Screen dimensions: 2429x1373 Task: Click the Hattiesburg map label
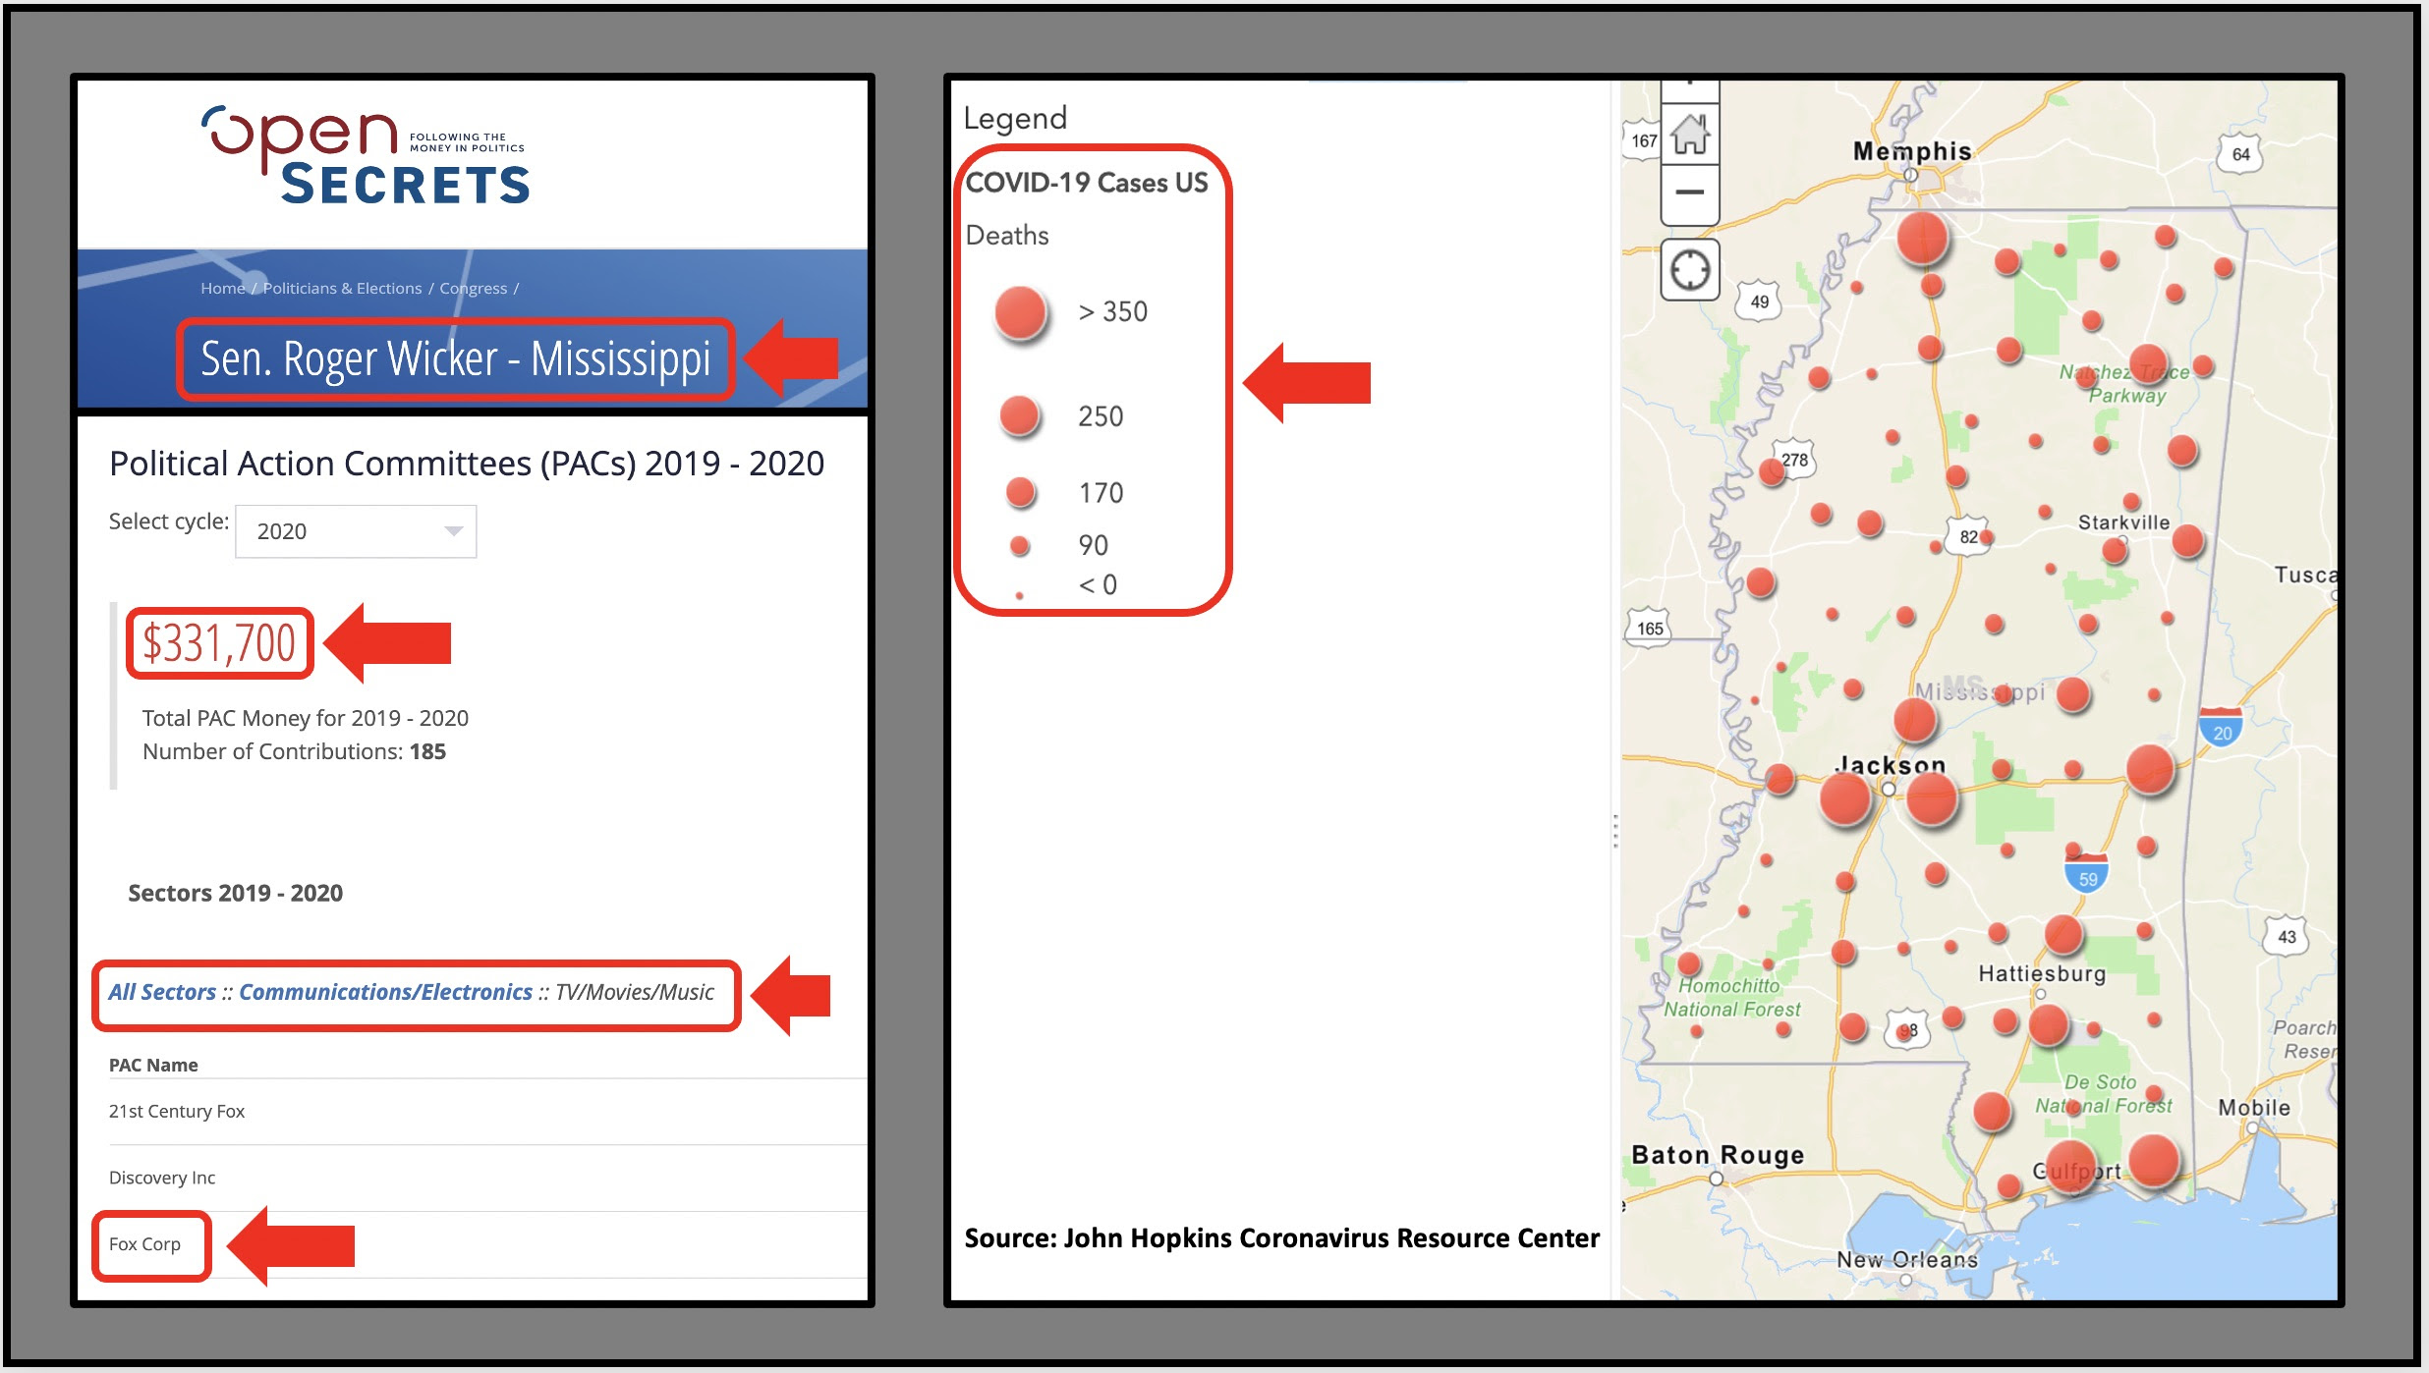coord(2042,974)
